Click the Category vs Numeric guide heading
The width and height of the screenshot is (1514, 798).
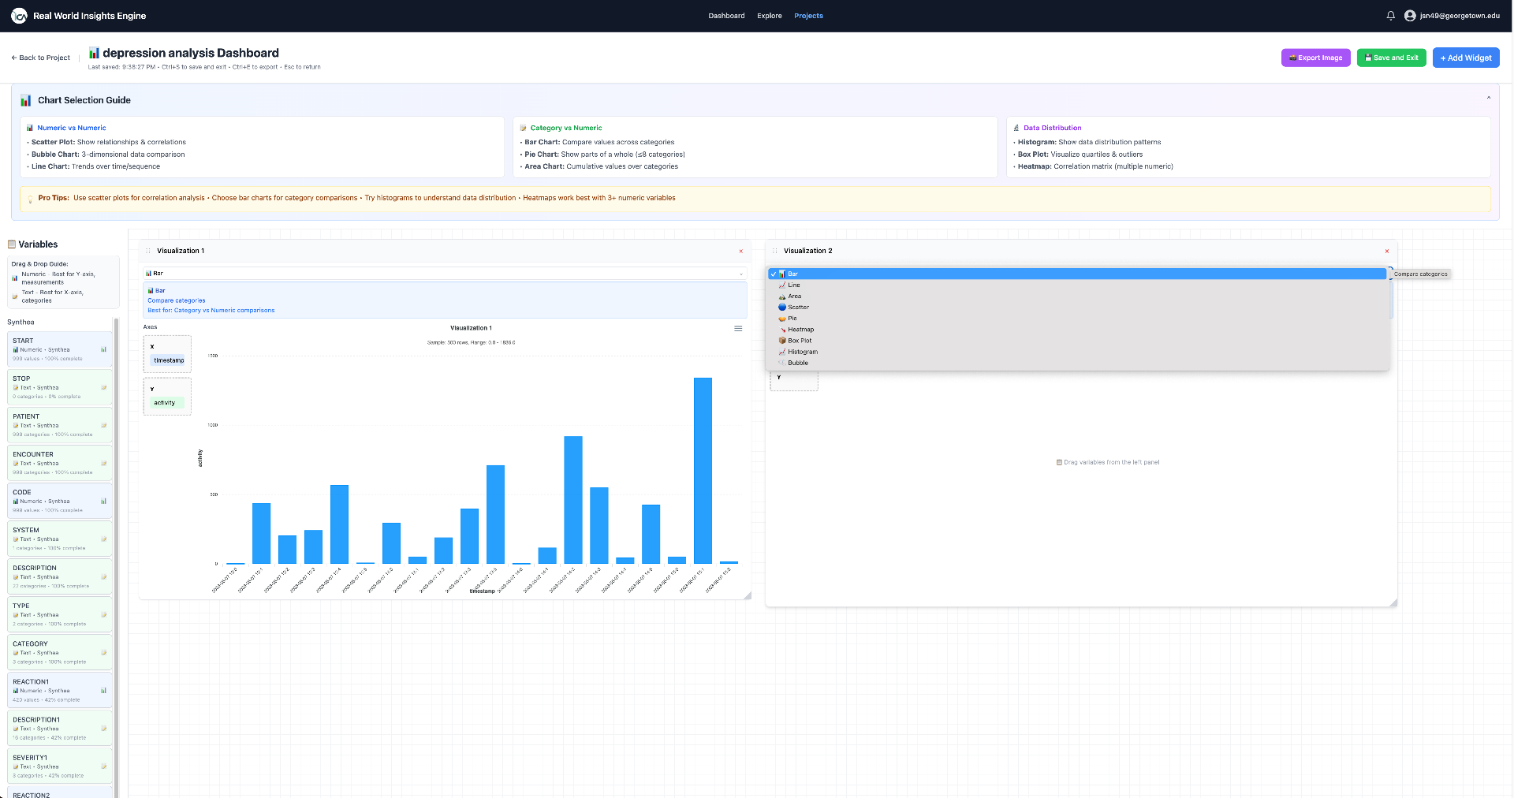point(566,128)
